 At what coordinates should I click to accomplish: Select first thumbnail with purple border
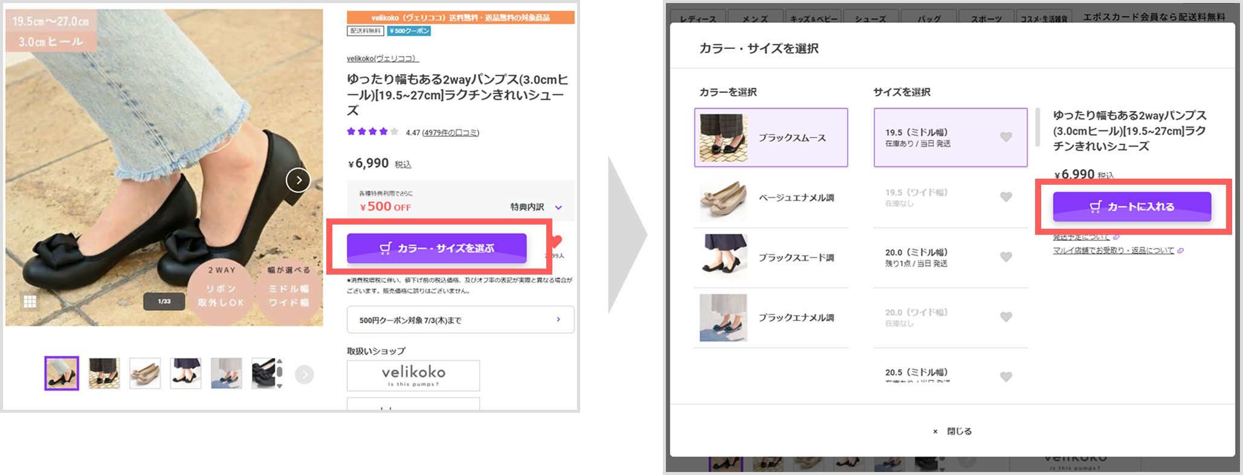[62, 373]
